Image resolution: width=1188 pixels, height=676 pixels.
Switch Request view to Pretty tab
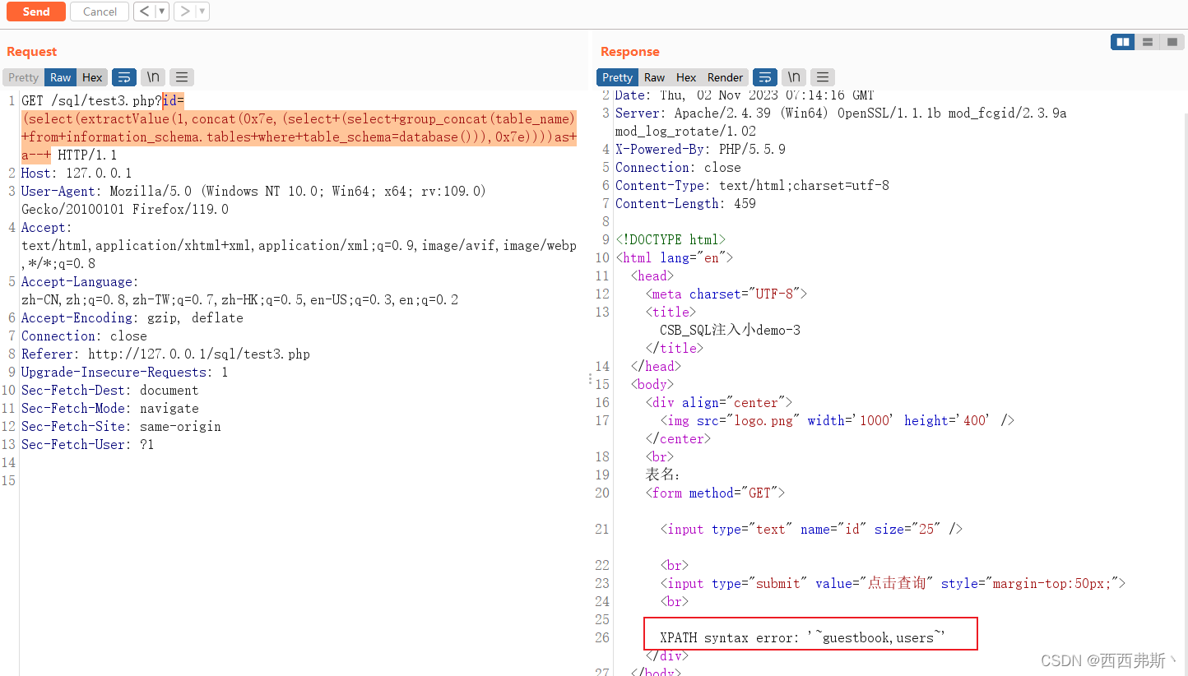pyautogui.click(x=24, y=77)
